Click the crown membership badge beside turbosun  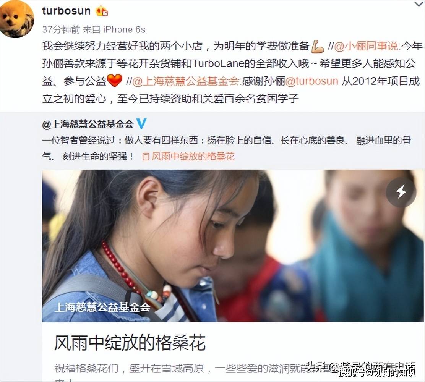click(102, 11)
